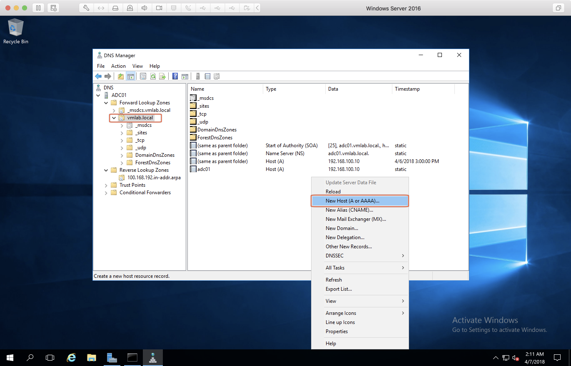Choose New Alias (CNAME) from context menu
Image resolution: width=571 pixels, height=366 pixels.
[x=349, y=210]
